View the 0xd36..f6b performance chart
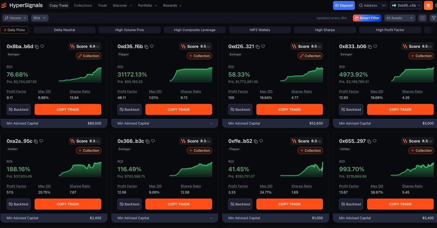 [191, 75]
